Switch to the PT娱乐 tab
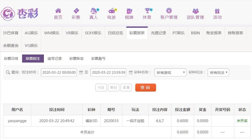This screenshot has height=140, width=252. pos(179,33)
